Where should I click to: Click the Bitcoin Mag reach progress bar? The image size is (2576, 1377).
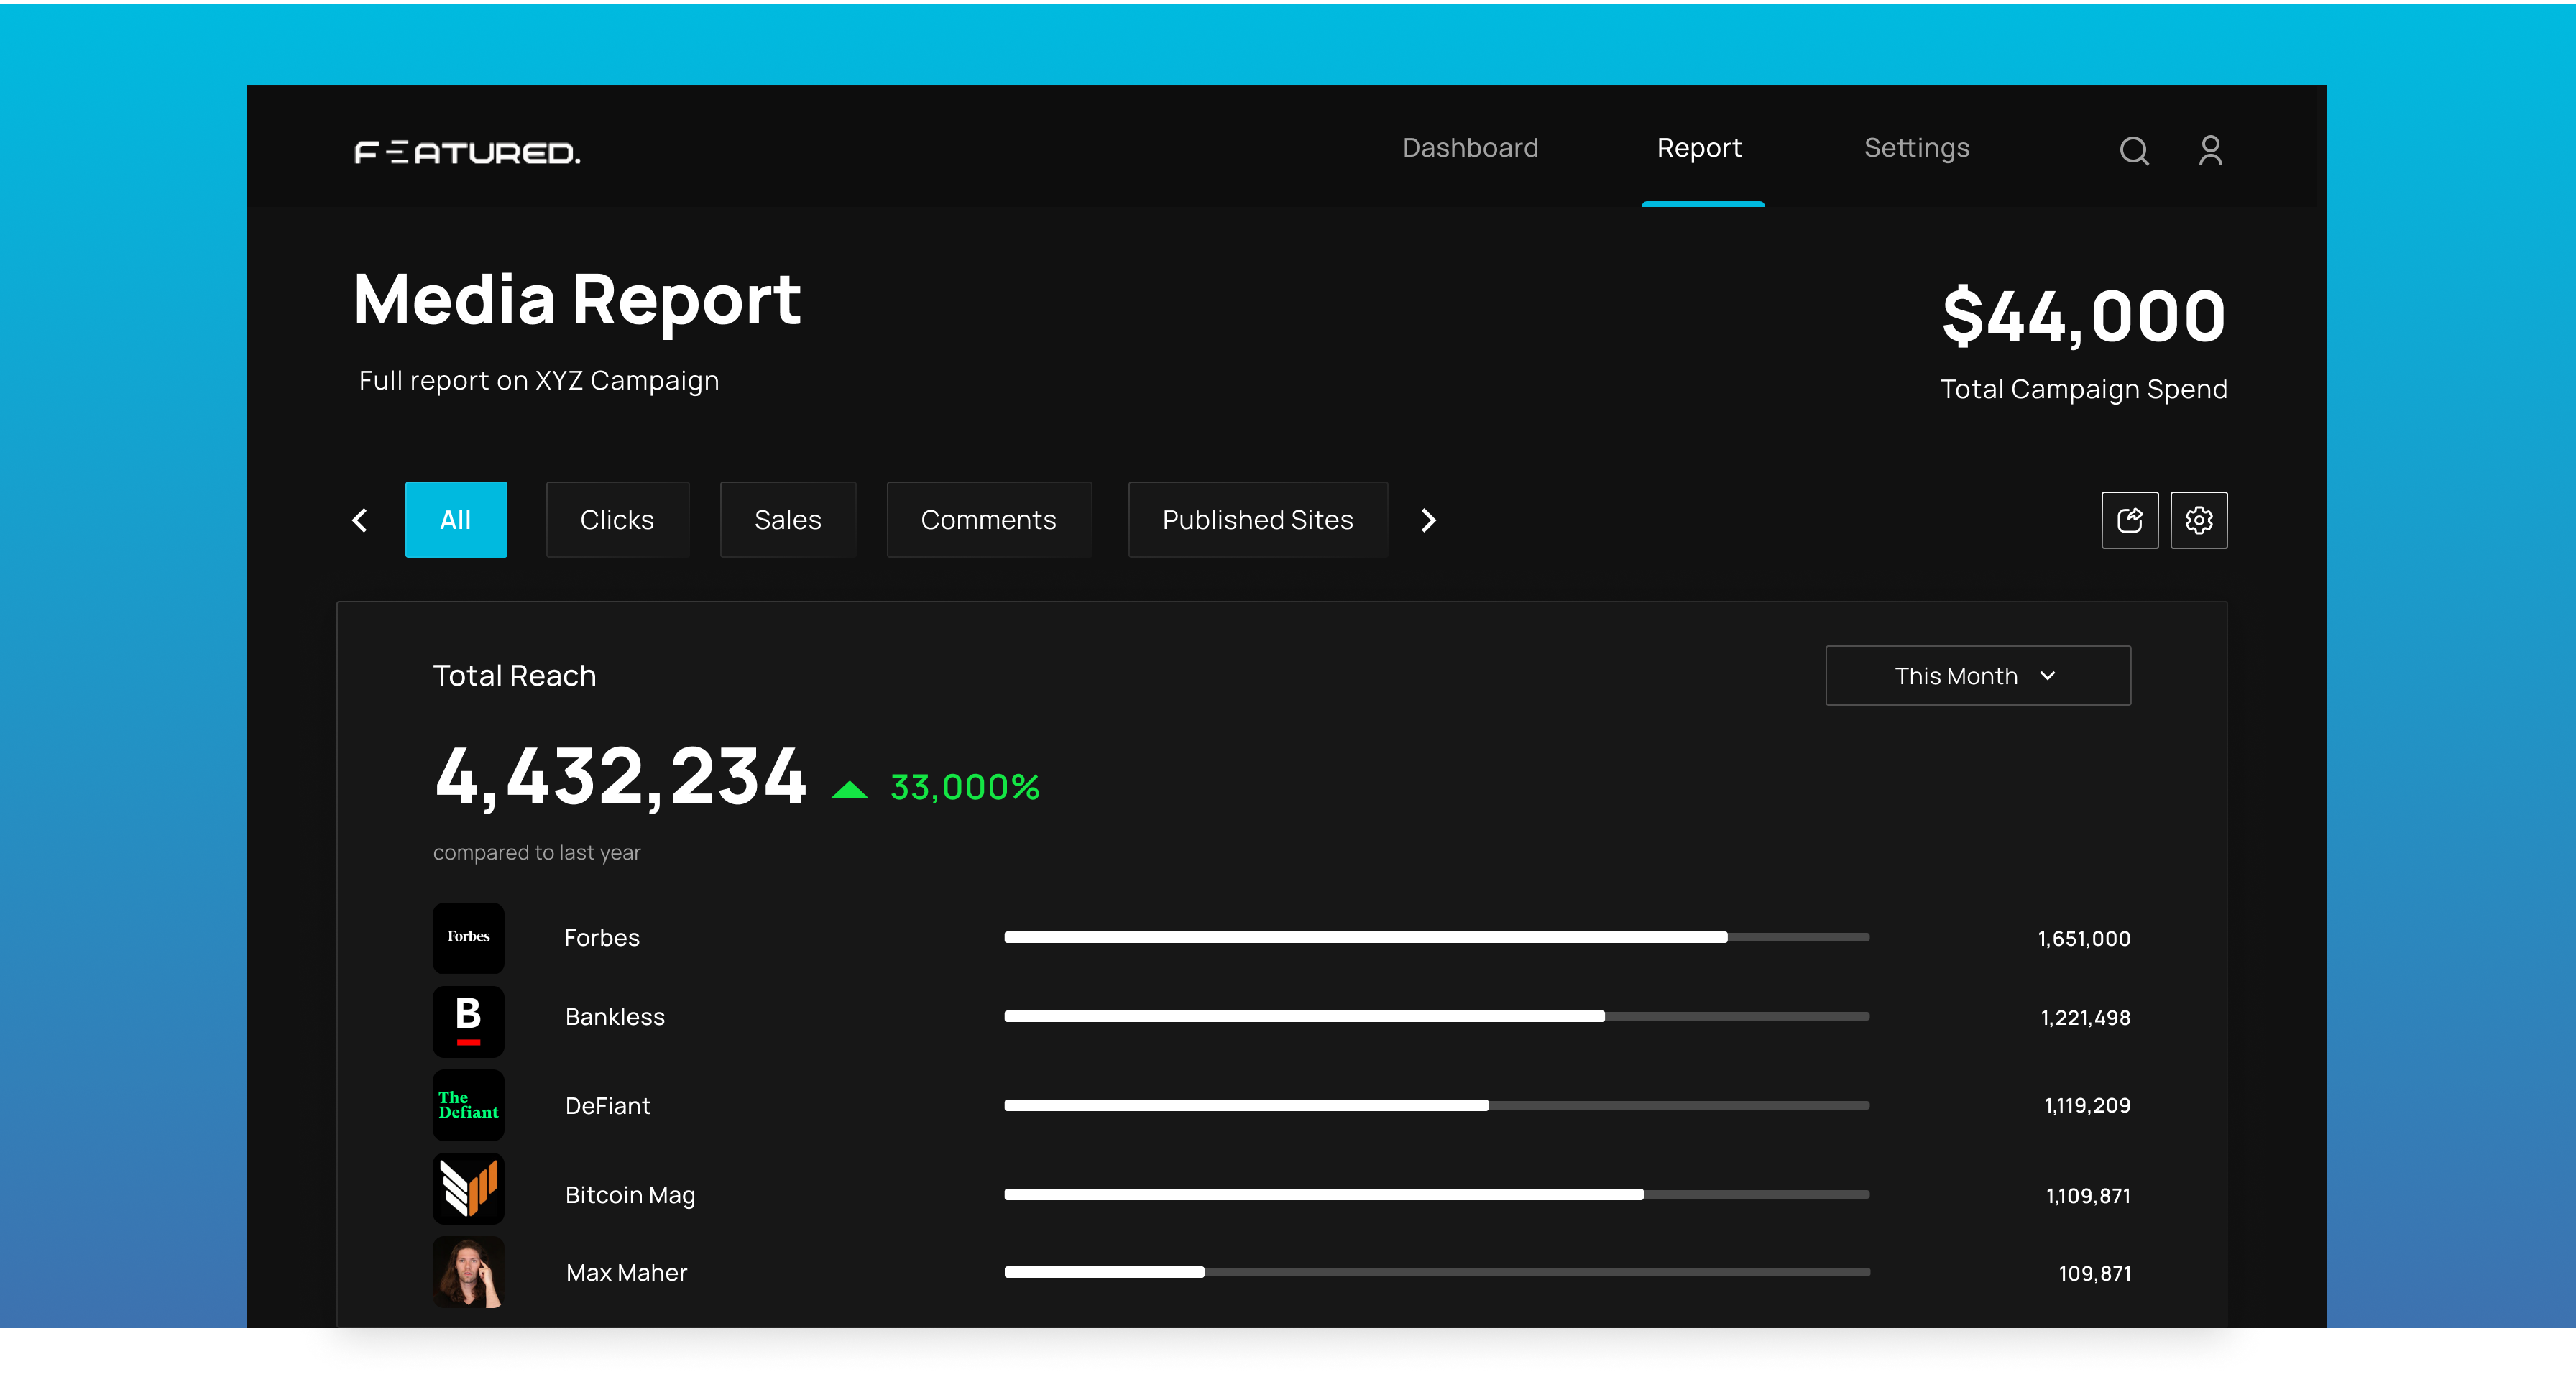coord(1437,1194)
